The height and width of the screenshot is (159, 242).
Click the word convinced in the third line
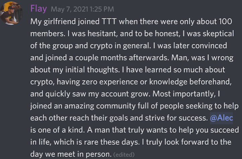coord(209,46)
